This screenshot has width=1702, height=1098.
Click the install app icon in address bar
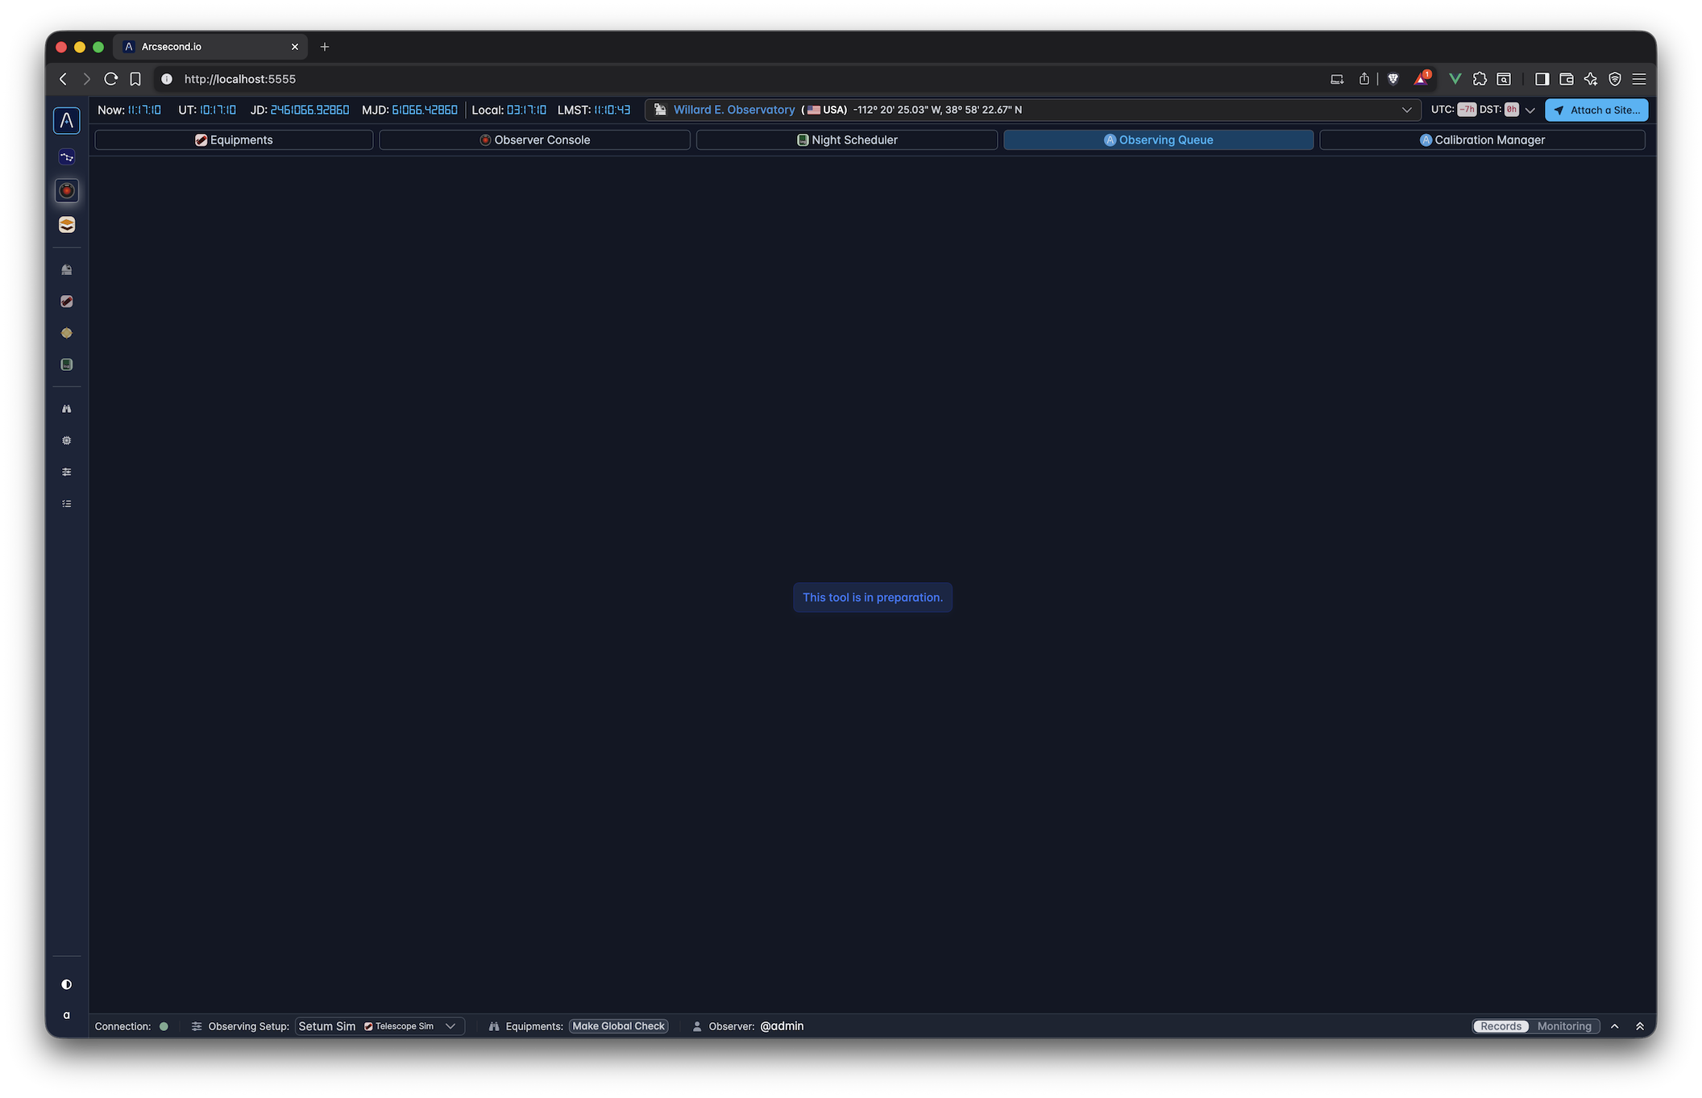[1337, 79]
